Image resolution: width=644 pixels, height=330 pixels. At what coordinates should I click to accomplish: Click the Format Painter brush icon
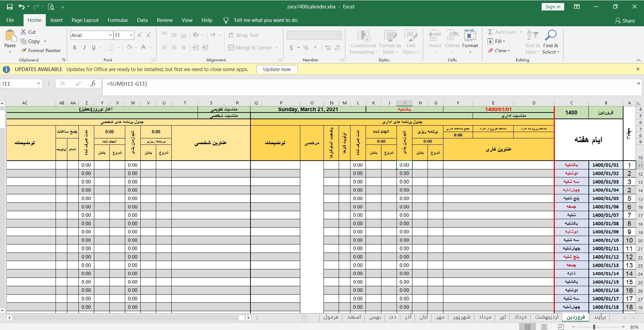pos(24,51)
